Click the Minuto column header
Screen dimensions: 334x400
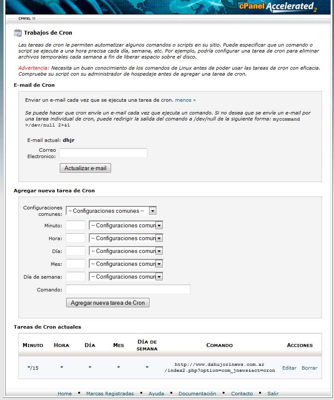pyautogui.click(x=33, y=345)
